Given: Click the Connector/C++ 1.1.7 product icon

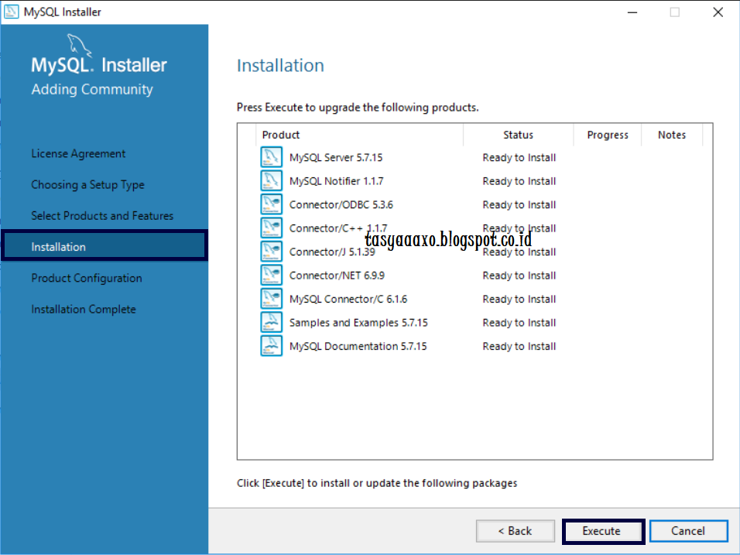Looking at the screenshot, I should [272, 228].
